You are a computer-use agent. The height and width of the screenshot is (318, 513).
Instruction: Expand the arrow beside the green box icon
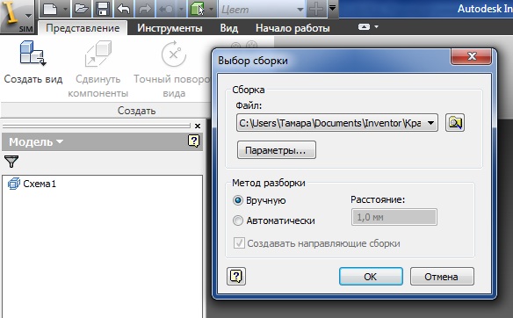coord(212,9)
